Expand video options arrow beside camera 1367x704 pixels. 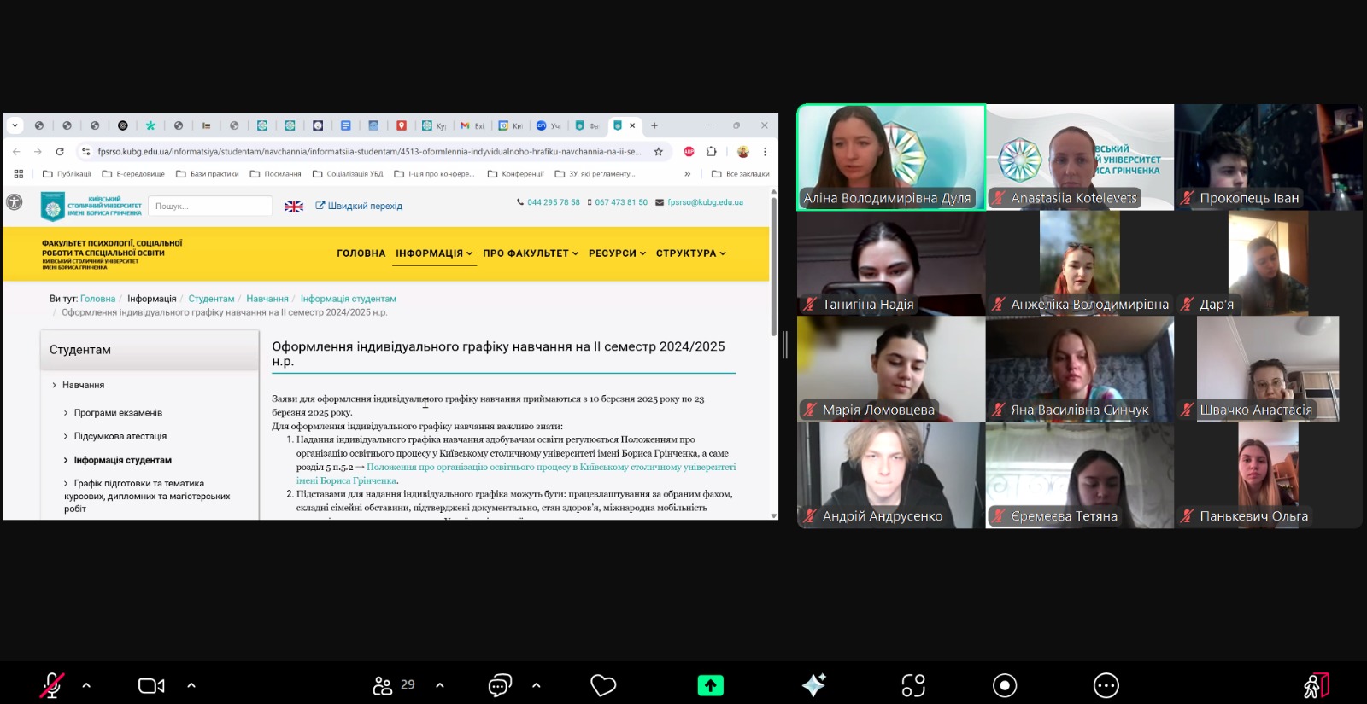191,685
